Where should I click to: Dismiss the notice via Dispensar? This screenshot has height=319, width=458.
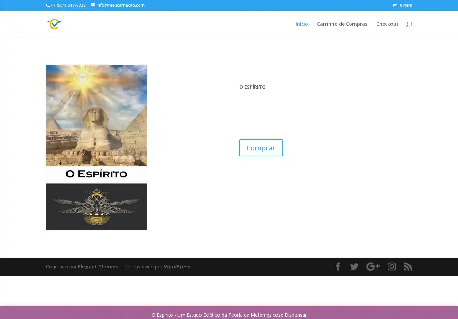(x=295, y=315)
